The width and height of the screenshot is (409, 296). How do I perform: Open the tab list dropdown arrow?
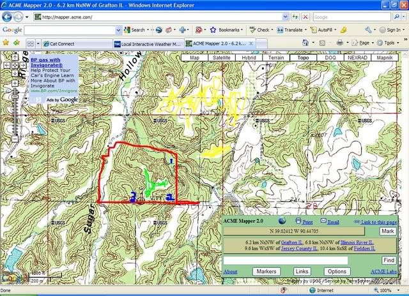click(x=38, y=43)
